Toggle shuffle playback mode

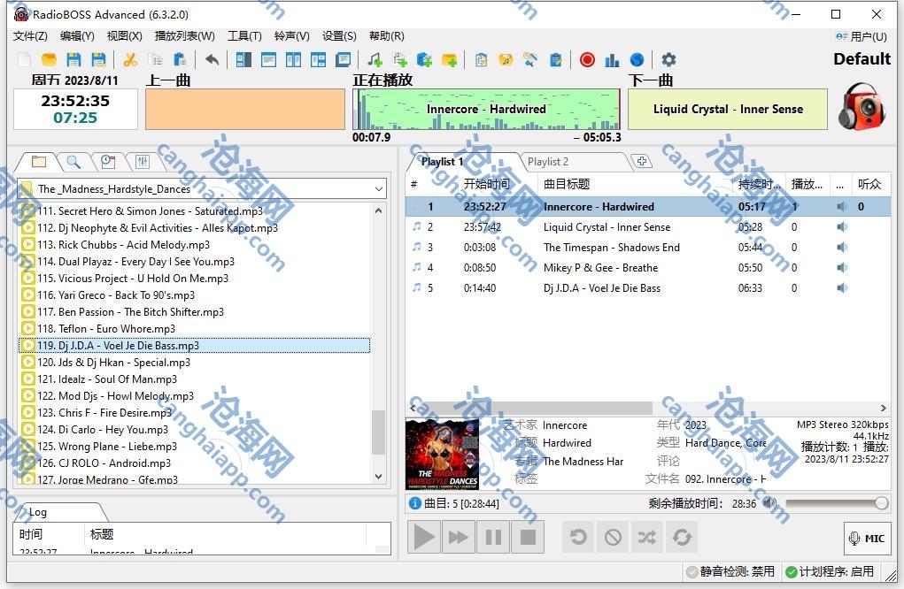(x=647, y=537)
